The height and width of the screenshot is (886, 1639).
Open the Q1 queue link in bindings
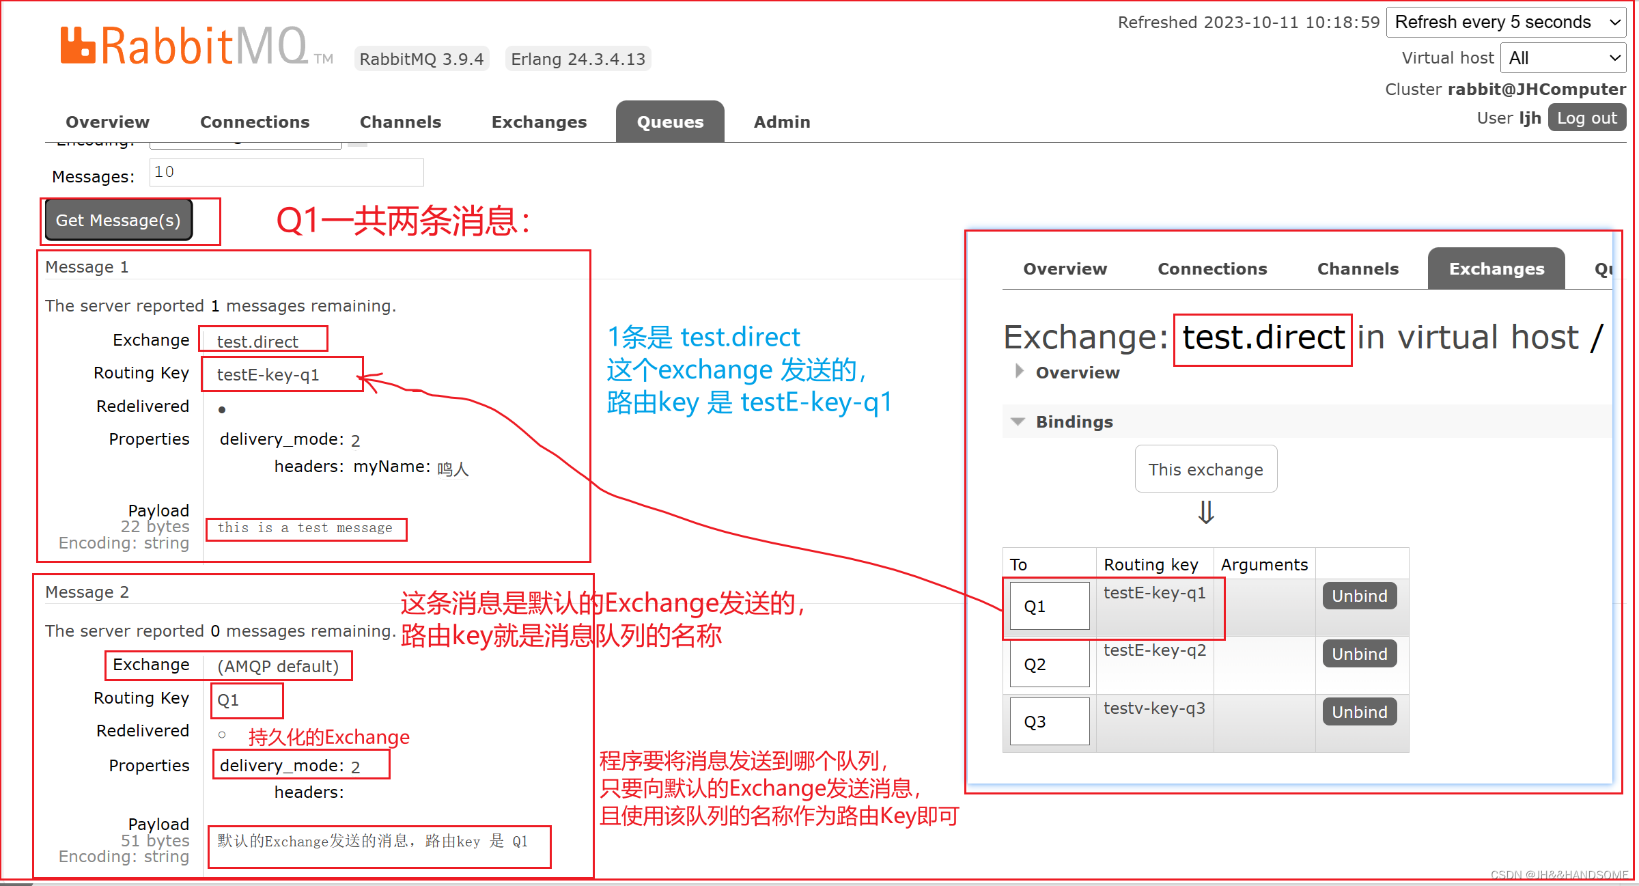pos(1035,606)
